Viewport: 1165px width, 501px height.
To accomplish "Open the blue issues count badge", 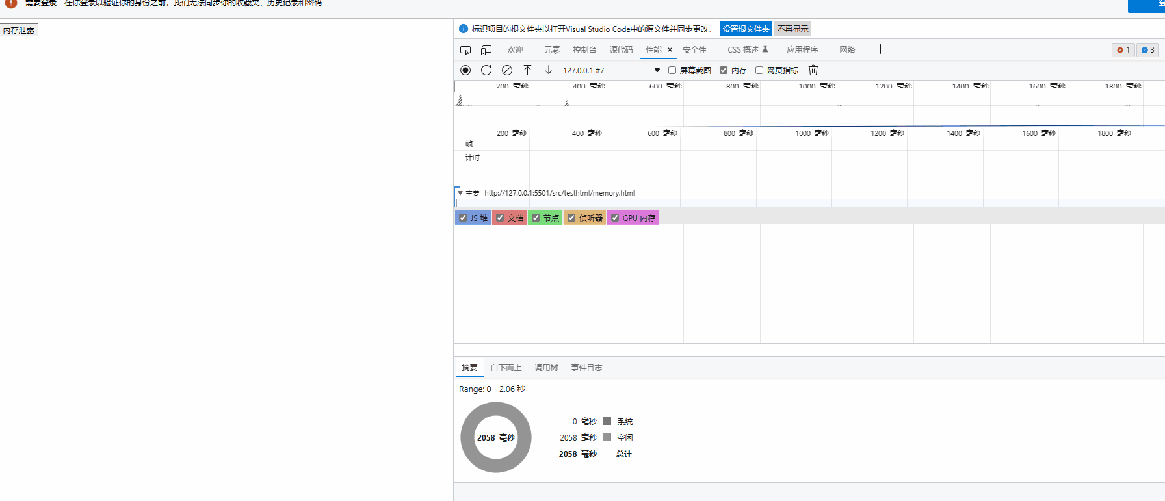I will tap(1147, 50).
